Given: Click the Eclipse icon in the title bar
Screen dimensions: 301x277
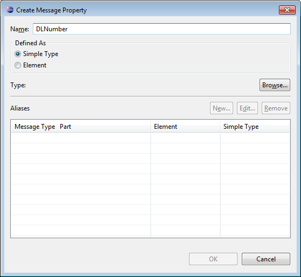Looking at the screenshot, I should click(10, 10).
